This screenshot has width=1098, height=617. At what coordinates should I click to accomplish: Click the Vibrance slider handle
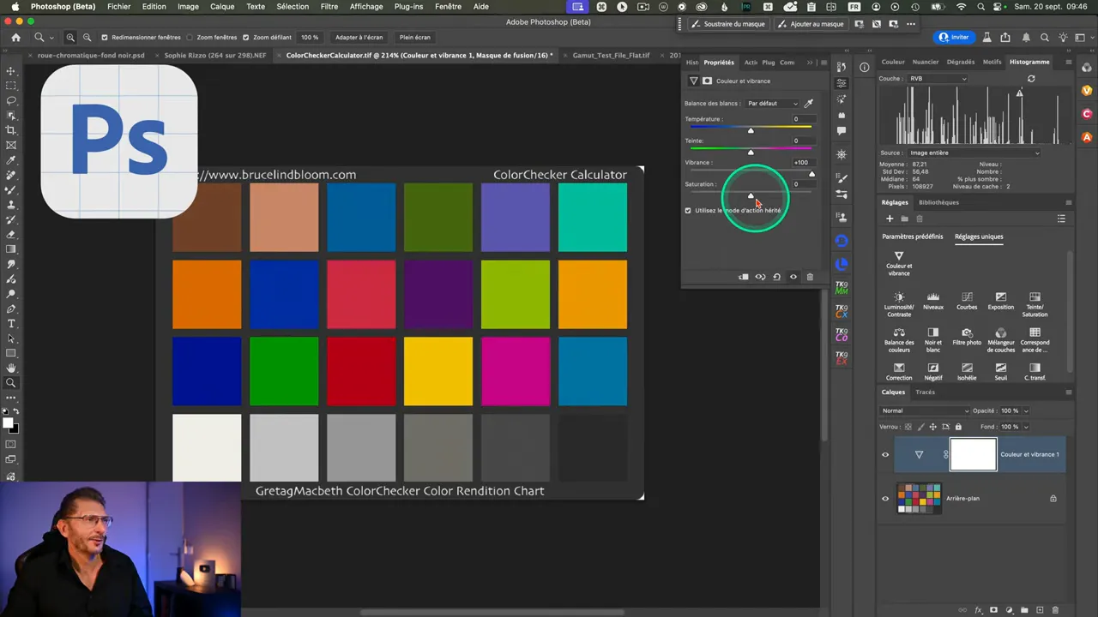811,174
